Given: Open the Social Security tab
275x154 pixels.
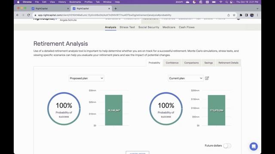Looking at the screenshot, I should coord(149,27).
